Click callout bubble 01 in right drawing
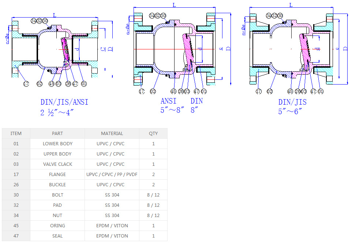352x243 pixels. tap(321, 91)
